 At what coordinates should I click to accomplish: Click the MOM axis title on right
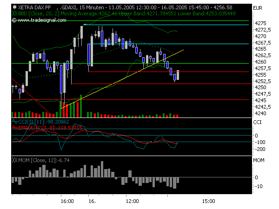click(259, 160)
